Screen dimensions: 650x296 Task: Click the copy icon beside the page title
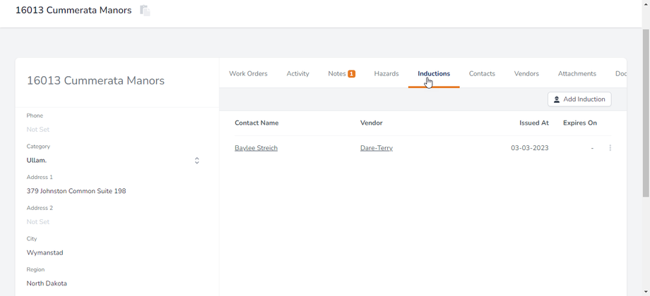(x=145, y=11)
